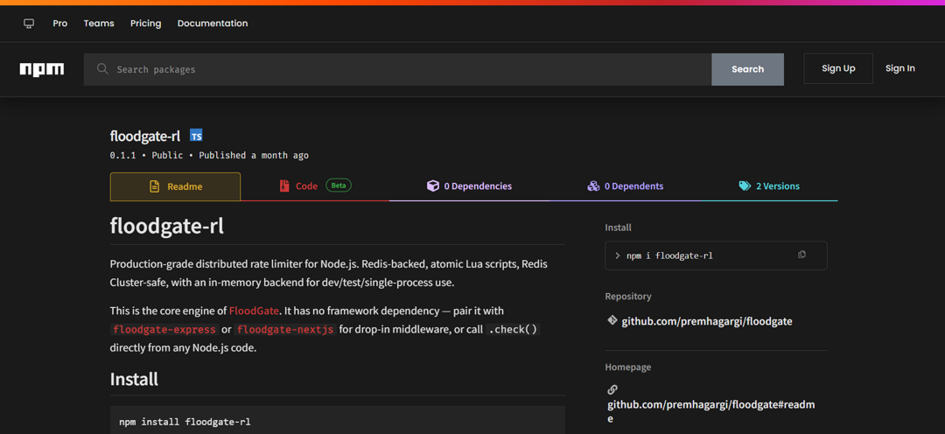Open Documentation from top navigation
The width and height of the screenshot is (945, 434).
click(x=212, y=24)
